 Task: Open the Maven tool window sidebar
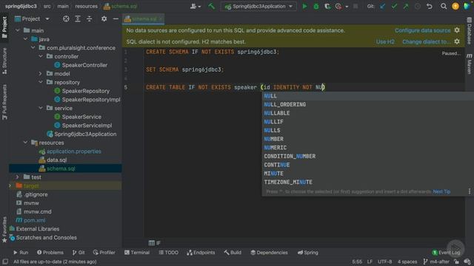coord(469,64)
